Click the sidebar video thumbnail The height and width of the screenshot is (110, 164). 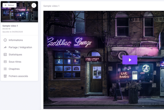pyautogui.click(x=19, y=12)
